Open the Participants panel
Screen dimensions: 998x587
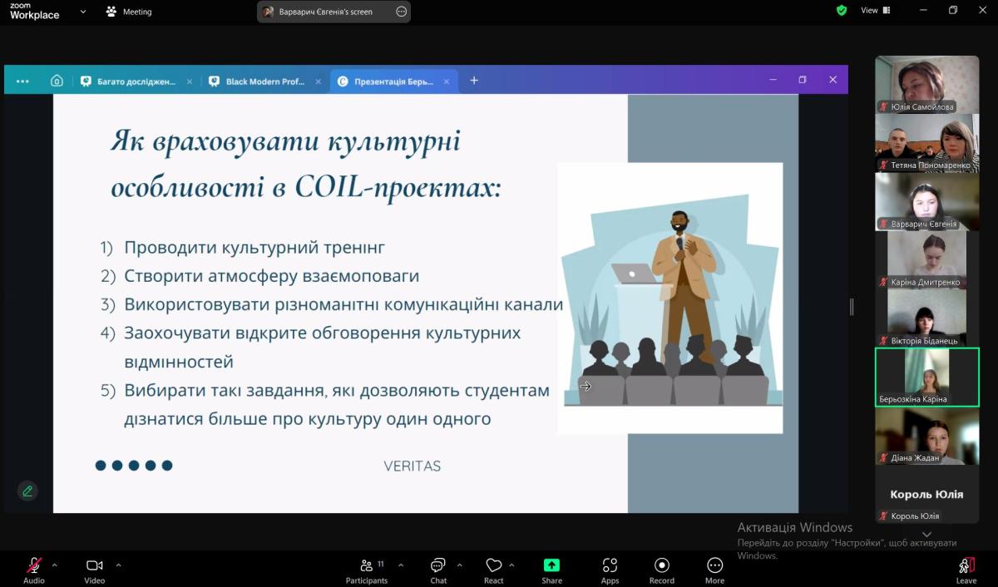pyautogui.click(x=366, y=570)
